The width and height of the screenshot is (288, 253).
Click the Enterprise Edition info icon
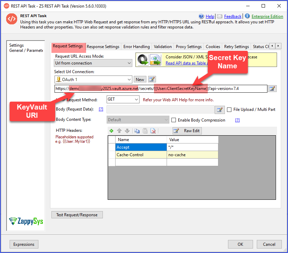(x=247, y=16)
